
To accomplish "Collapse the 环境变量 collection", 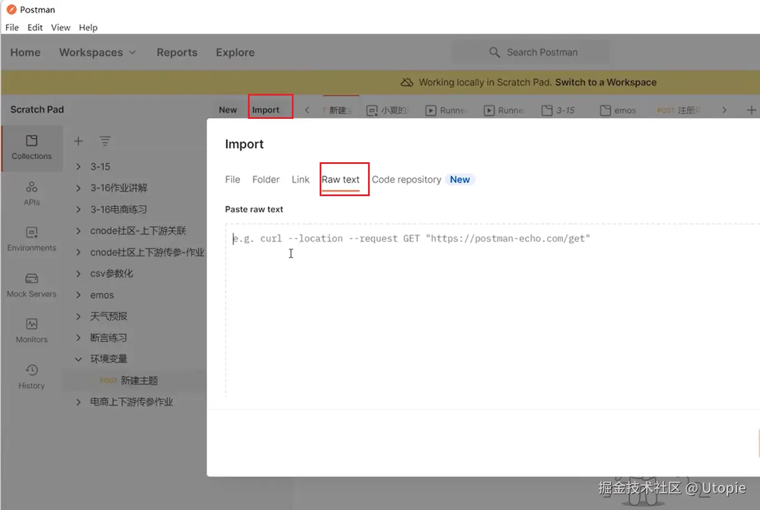I will [78, 359].
